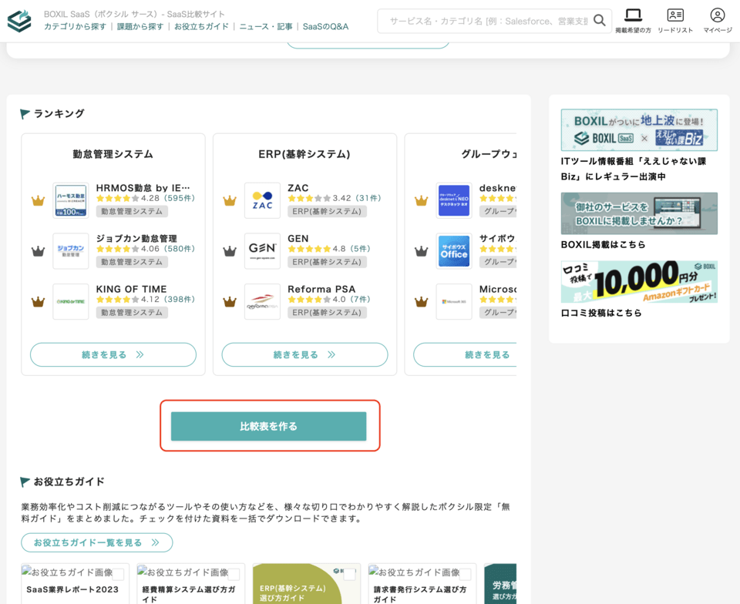The width and height of the screenshot is (740, 604).
Task: Check the 請求書発行システム選び方ガイド checkbox
Action: [465, 574]
